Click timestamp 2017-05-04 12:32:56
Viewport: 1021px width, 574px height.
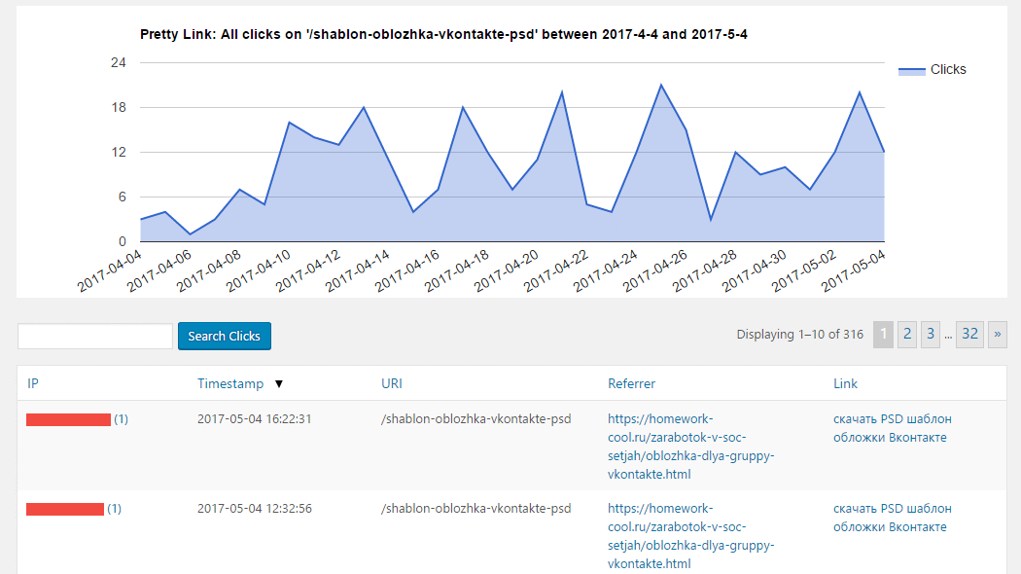point(255,508)
